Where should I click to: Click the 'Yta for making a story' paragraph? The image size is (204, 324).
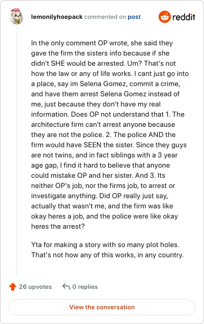[x=108, y=250]
